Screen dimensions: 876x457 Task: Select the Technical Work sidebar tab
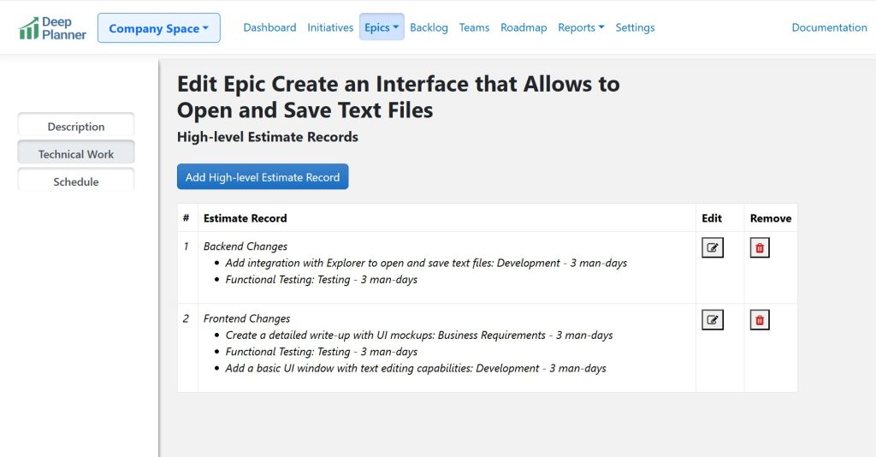click(x=76, y=154)
